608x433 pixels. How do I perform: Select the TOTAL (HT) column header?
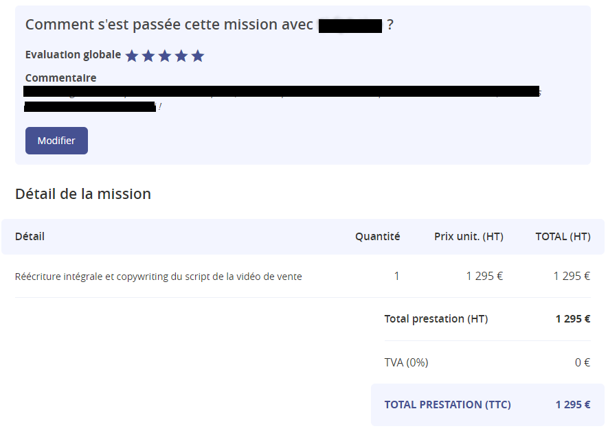(563, 237)
